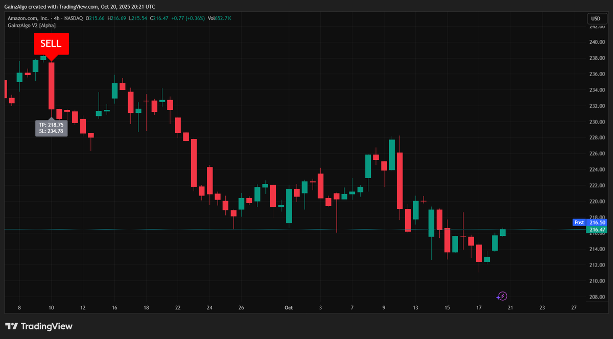This screenshot has height=339, width=613.
Task: Click the 232.00 price axis label
Action: point(597,106)
